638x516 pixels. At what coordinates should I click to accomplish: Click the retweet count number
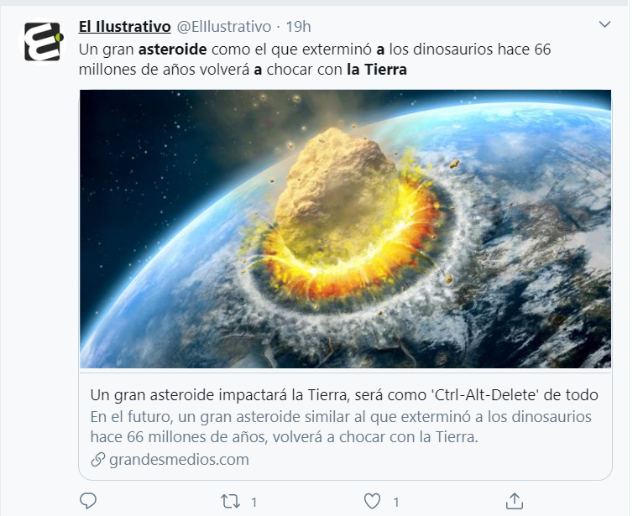254,503
